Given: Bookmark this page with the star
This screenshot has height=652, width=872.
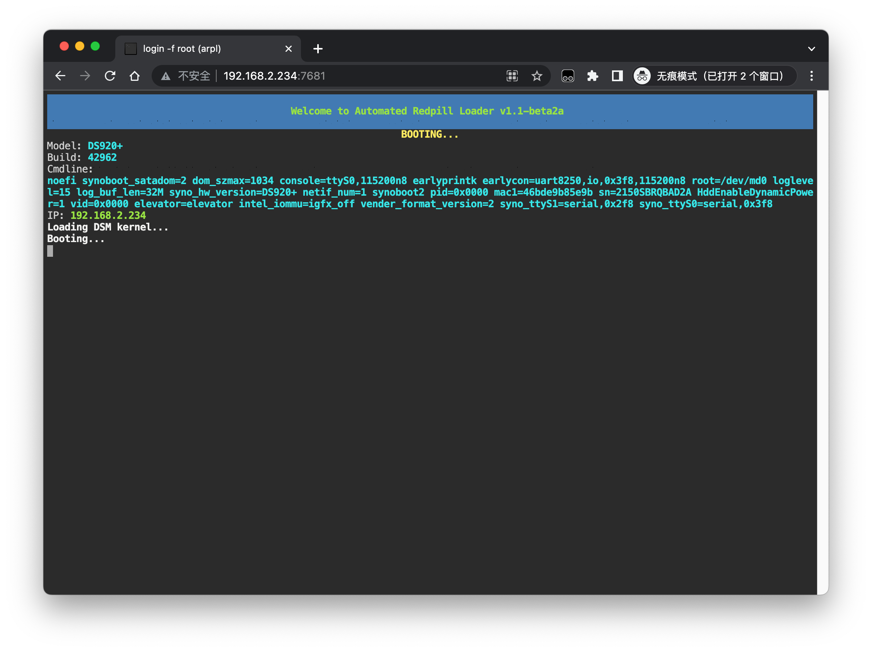Looking at the screenshot, I should 537,76.
